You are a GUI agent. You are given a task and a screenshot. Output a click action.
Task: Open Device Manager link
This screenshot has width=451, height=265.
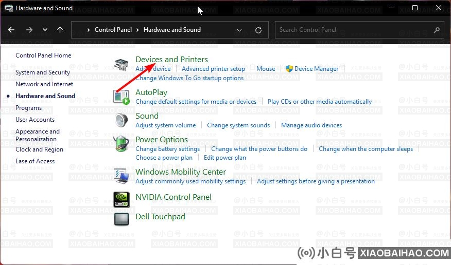(317, 69)
